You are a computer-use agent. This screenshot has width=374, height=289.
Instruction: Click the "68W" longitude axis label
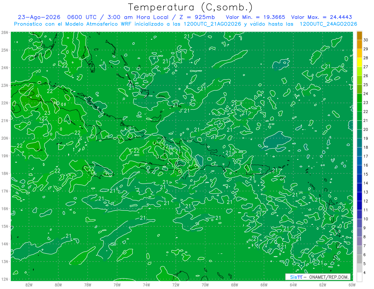coord(234,285)
